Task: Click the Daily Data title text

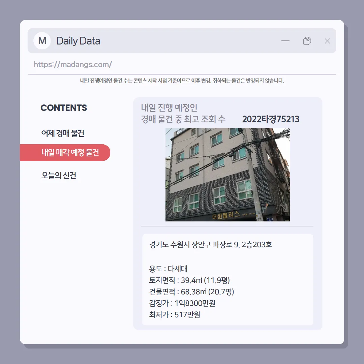Action: coord(78,41)
